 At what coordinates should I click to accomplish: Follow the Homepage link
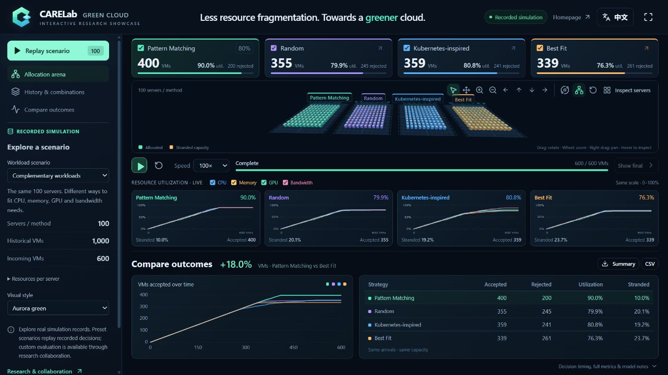click(571, 17)
